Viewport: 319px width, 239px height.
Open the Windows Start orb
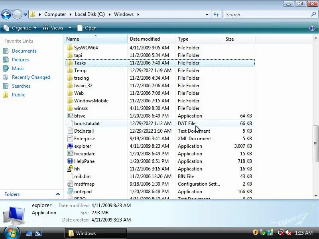tap(12, 232)
